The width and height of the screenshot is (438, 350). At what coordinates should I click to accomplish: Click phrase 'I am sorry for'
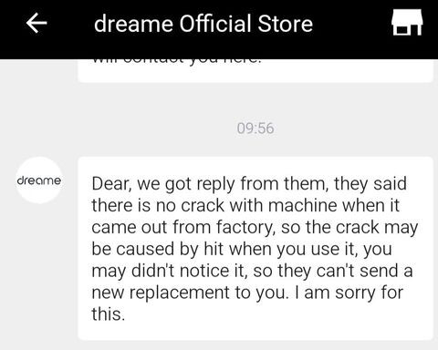point(349,293)
